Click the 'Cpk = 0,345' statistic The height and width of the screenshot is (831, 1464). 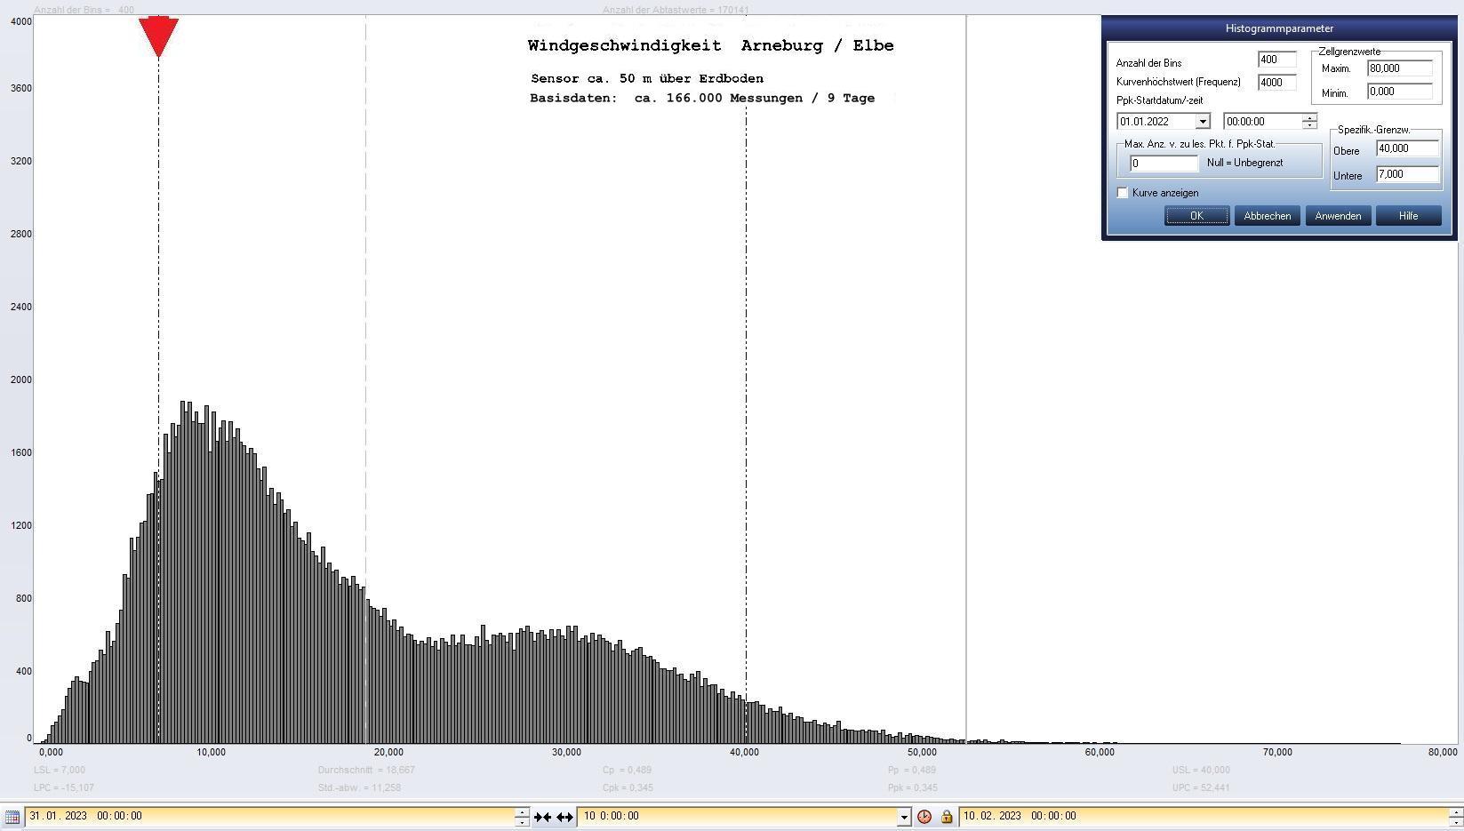(627, 787)
